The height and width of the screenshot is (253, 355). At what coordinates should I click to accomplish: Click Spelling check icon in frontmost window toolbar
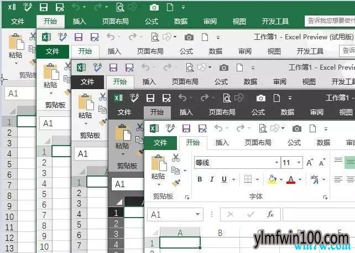point(170,128)
